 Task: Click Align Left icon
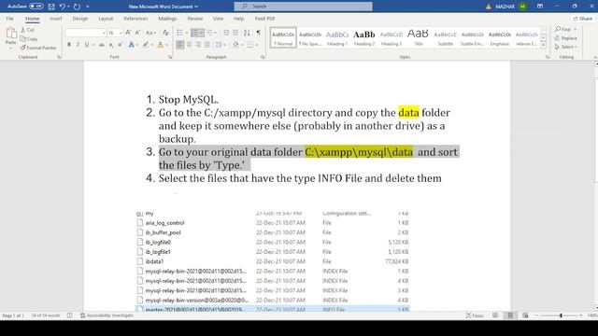pyautogui.click(x=180, y=45)
